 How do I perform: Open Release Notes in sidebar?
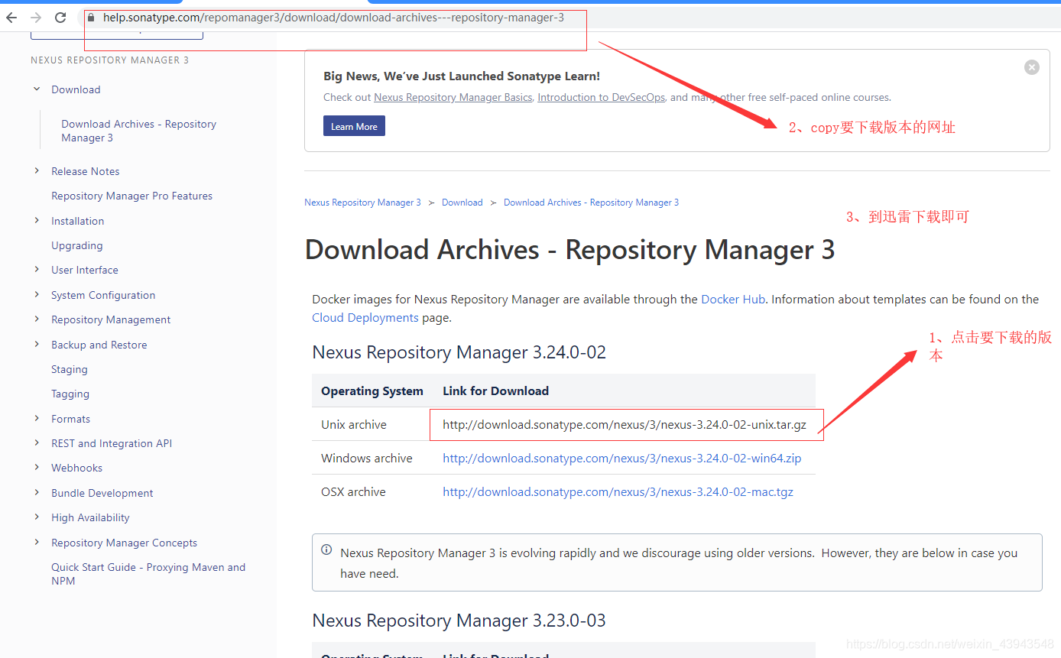tap(85, 171)
